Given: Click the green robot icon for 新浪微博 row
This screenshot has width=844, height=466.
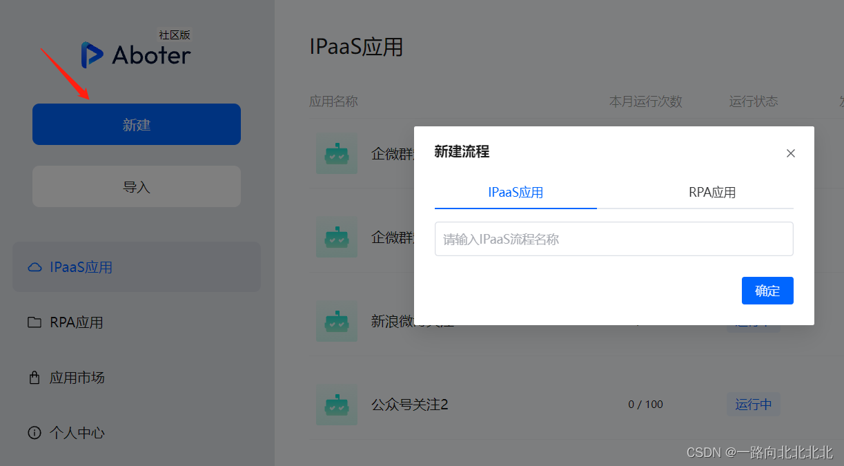Looking at the screenshot, I should point(336,321).
